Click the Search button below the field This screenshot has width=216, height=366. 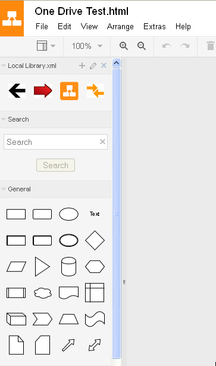pyautogui.click(x=55, y=165)
